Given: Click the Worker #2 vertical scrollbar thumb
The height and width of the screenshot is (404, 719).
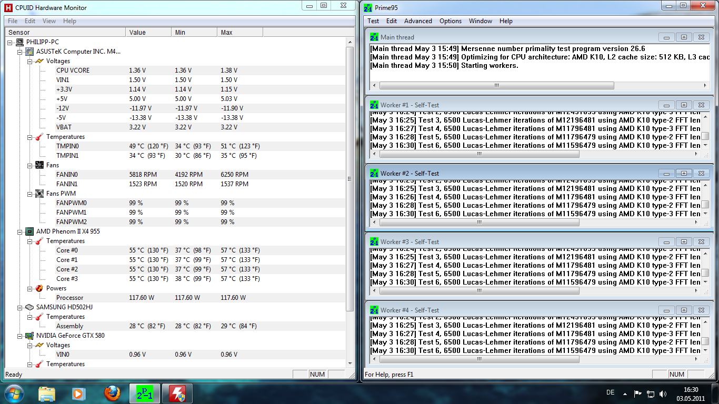Looking at the screenshot, I should click(705, 205).
